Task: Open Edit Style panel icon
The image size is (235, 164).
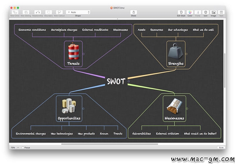Action: tap(181, 12)
